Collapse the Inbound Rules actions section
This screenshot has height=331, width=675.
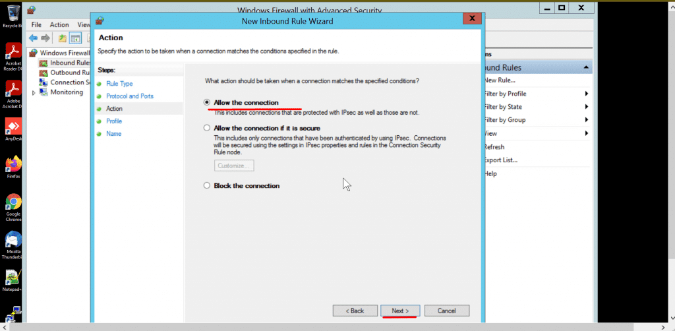pos(585,67)
